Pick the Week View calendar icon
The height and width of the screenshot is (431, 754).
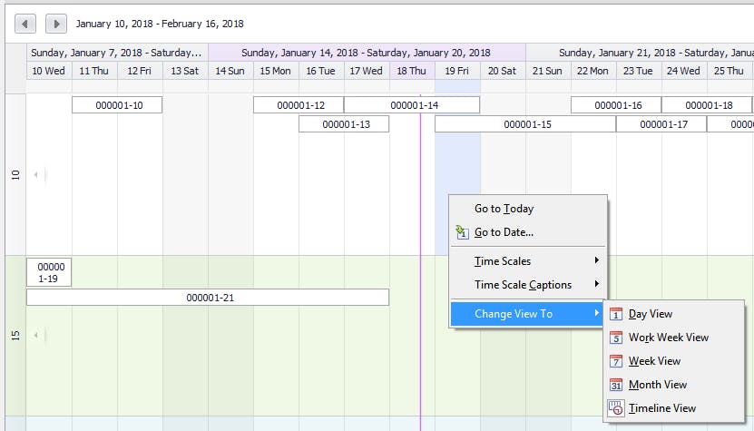[616, 361]
